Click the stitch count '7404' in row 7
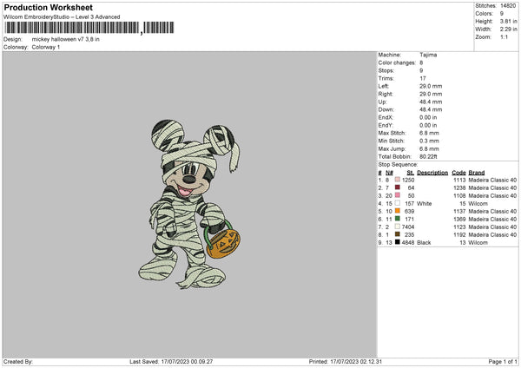This screenshot has height=368, width=521. 408,227
